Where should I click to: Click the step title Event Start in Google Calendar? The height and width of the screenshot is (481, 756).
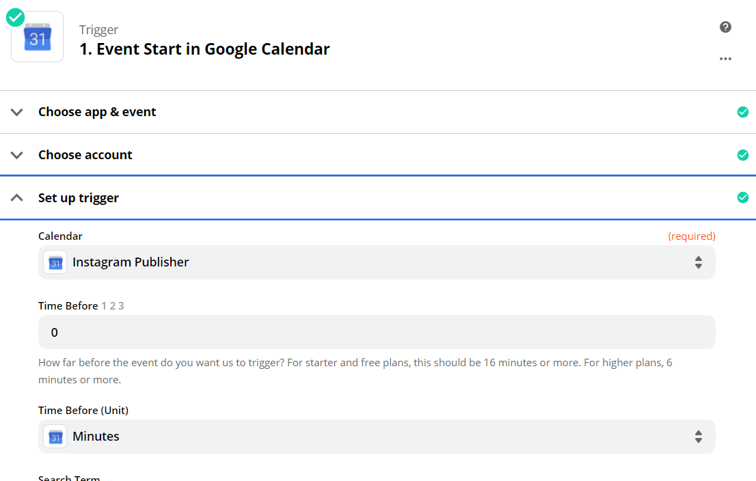point(204,49)
